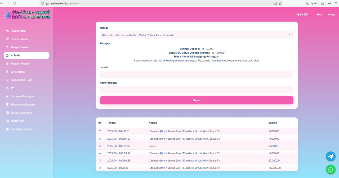The image size is (339, 178).
Task: Click the Syarat & Ketentuan scales icon
Action: click(x=7, y=113)
